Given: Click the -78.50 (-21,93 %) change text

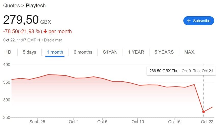Looking at the screenshot, I should pyautogui.click(x=22, y=32).
